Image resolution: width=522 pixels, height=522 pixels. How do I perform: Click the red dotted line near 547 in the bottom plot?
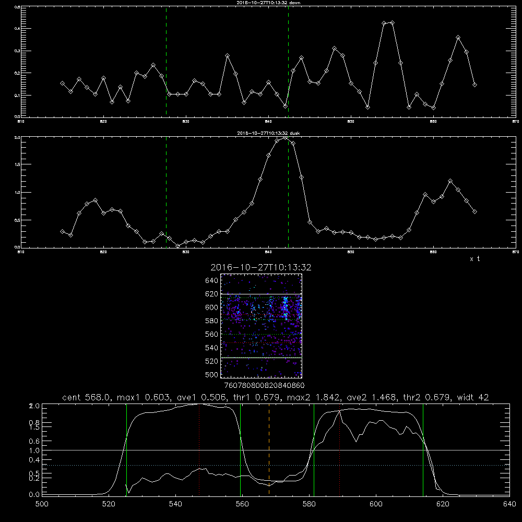(x=199, y=449)
